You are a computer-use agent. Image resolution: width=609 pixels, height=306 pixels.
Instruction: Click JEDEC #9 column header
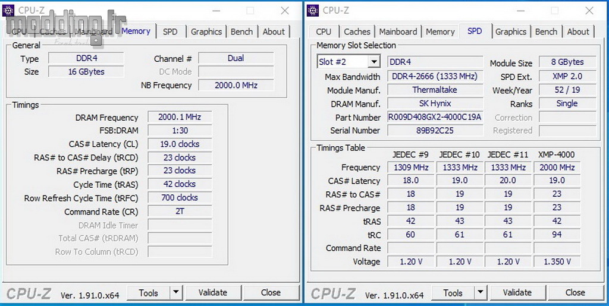tap(410, 154)
